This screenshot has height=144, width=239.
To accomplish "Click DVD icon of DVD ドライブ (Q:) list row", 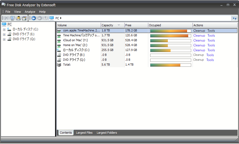I will 59,60.
